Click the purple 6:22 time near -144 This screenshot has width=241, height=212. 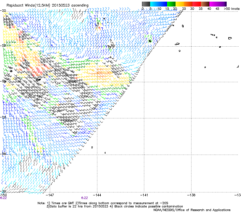[x=85, y=198]
